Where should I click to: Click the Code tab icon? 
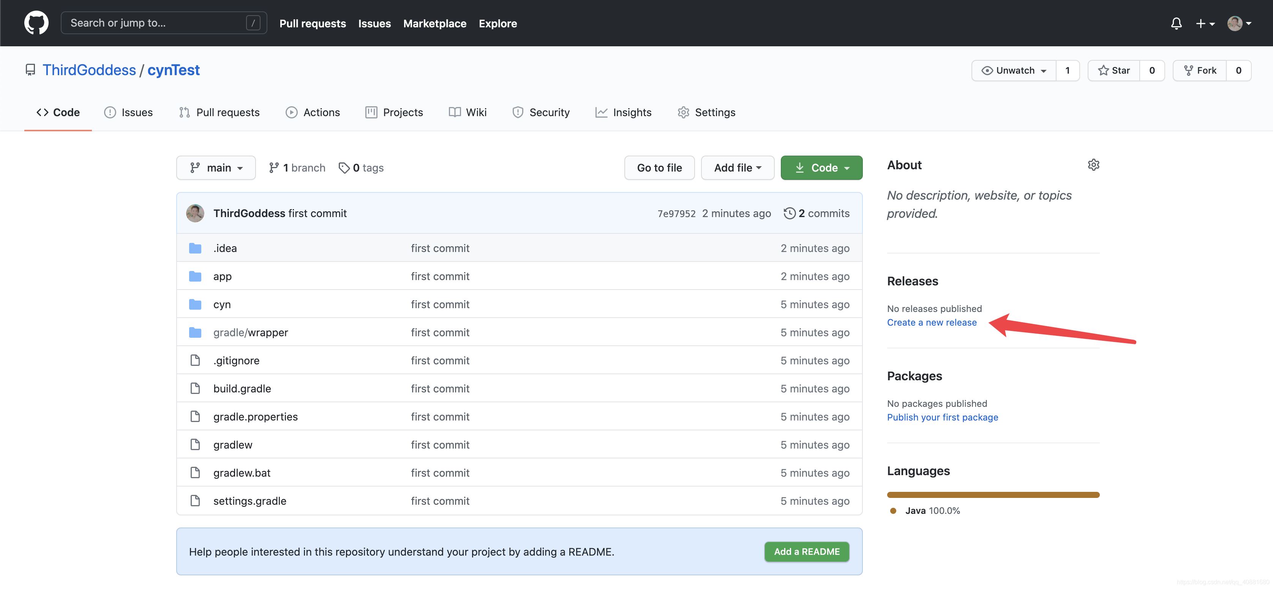click(x=42, y=112)
